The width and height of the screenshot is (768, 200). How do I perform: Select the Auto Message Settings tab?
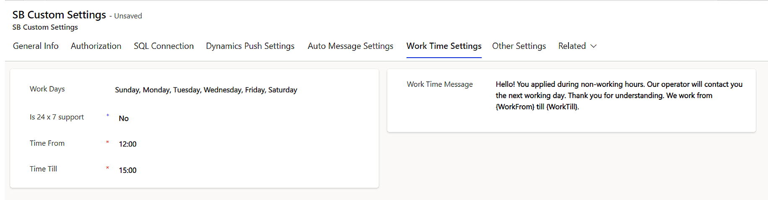[x=350, y=46]
